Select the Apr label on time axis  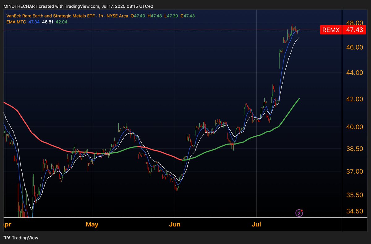[7, 224]
